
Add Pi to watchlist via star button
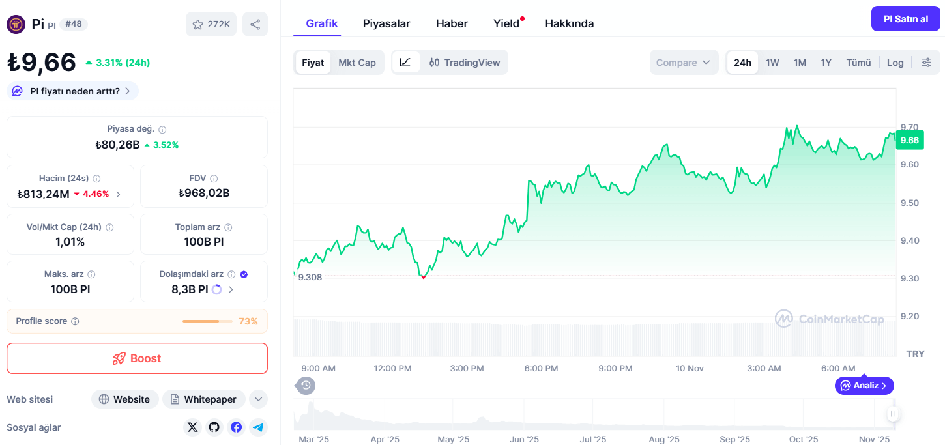coord(211,24)
